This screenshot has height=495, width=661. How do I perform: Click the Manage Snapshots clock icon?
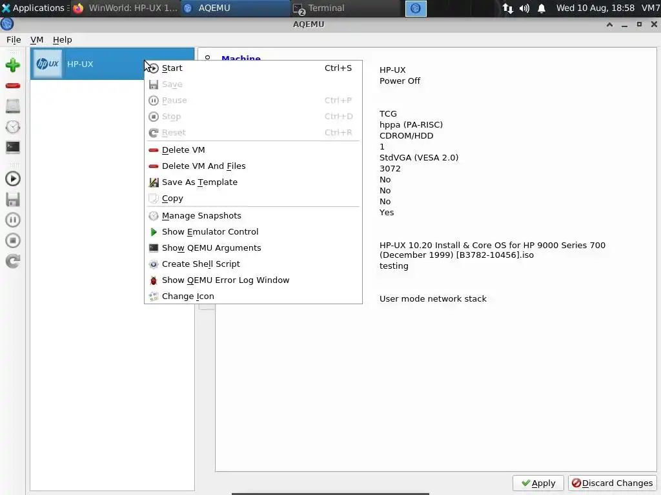(x=154, y=216)
